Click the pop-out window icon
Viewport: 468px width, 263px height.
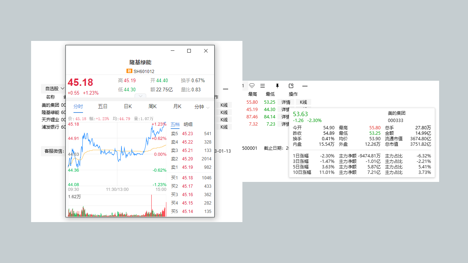pyautogui.click(x=291, y=85)
